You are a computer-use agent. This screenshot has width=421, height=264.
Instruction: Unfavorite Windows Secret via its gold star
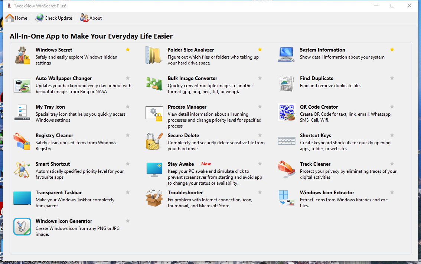[128, 50]
